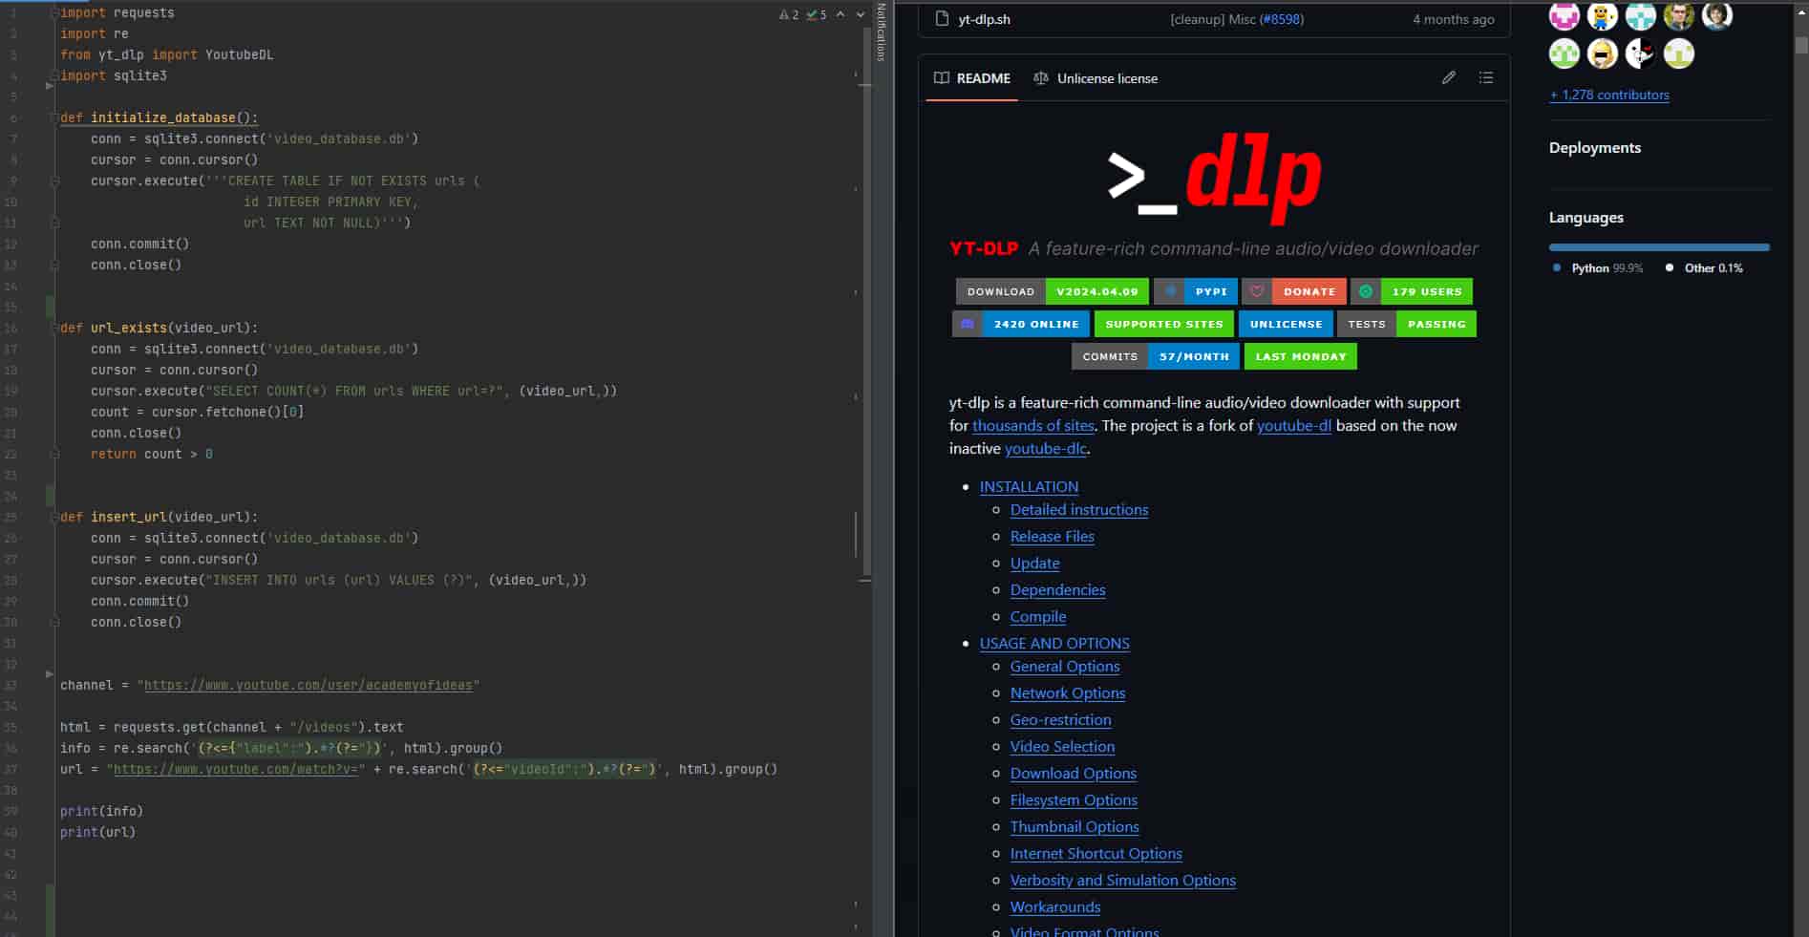Open pull request #8598 link
The width and height of the screenshot is (1809, 937).
click(1281, 19)
